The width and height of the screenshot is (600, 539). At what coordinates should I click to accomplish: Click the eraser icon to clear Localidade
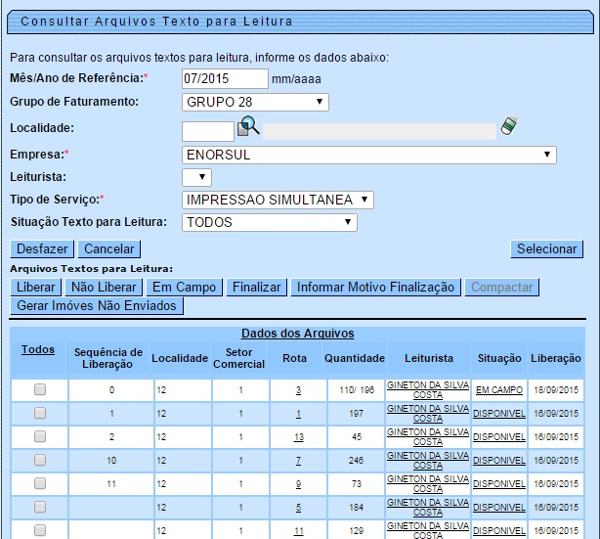507,125
